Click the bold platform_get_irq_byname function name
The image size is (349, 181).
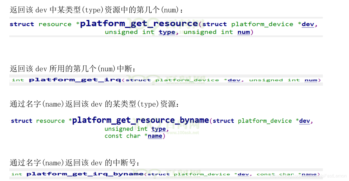(x=85, y=174)
